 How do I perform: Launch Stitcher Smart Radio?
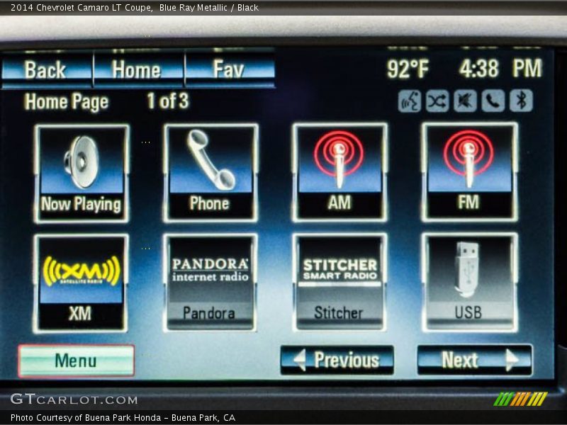[x=339, y=283]
